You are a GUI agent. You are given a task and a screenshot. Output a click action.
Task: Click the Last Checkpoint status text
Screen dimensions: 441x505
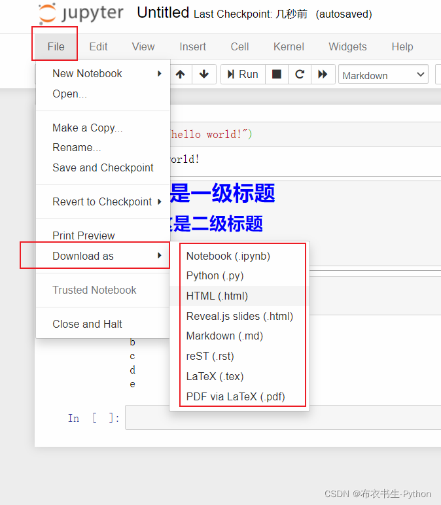pyautogui.click(x=251, y=14)
